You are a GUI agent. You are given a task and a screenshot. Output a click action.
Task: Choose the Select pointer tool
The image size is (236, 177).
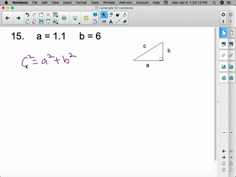104,15
